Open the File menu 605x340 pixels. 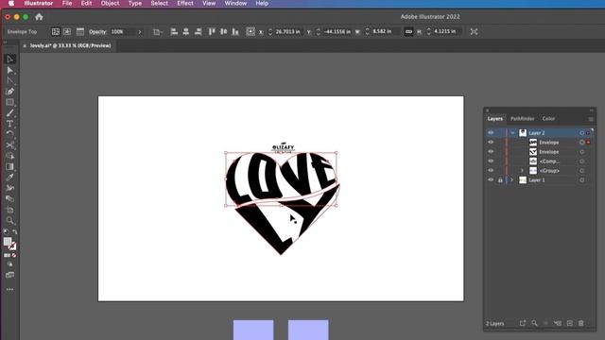click(67, 4)
